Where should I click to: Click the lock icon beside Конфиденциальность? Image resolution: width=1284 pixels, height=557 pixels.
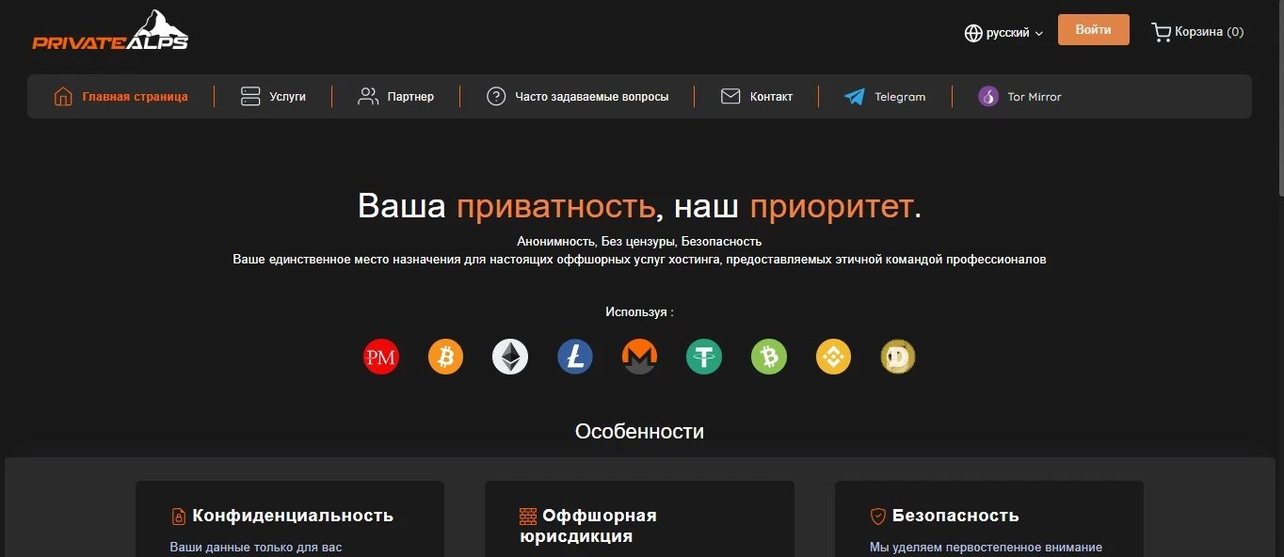[178, 517]
